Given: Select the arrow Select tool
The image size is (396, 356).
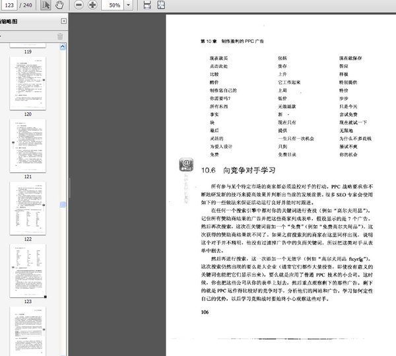Looking at the screenshot, I should point(46,5).
